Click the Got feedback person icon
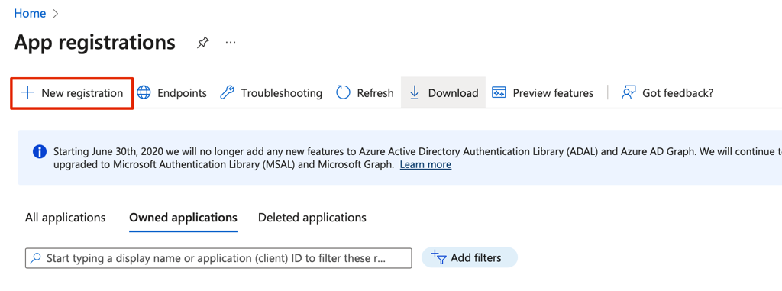Screen dimensions: 782x291 coord(629,93)
